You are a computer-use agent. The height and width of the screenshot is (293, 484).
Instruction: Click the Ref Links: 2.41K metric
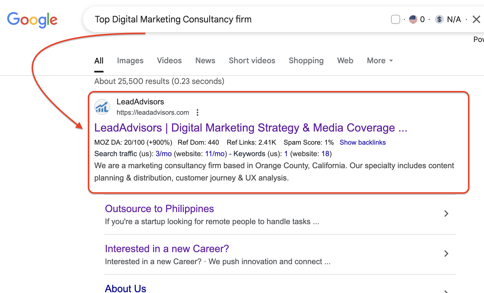(x=251, y=142)
